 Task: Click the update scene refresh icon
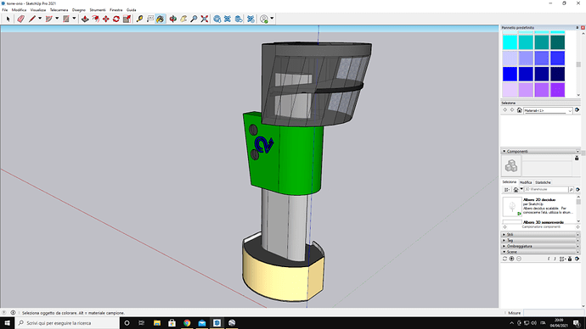505,259
